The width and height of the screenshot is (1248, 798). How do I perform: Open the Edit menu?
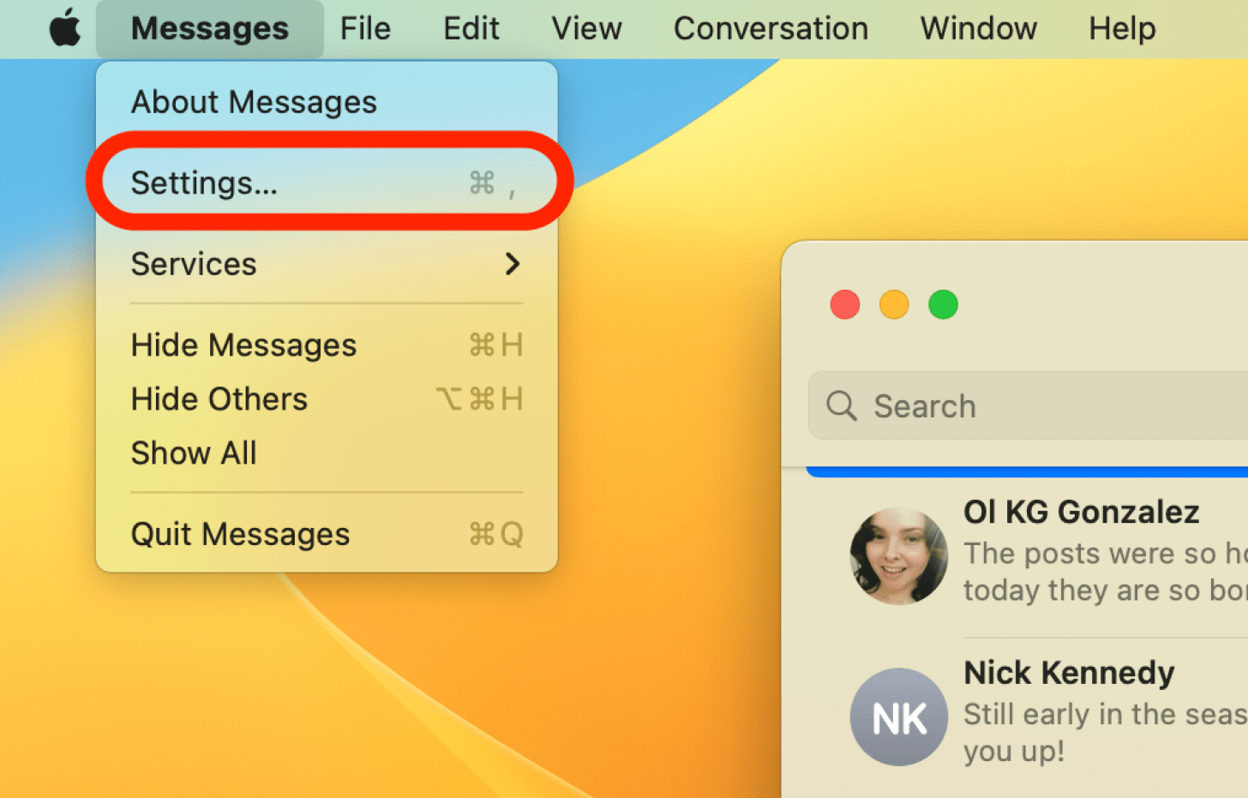point(471,28)
